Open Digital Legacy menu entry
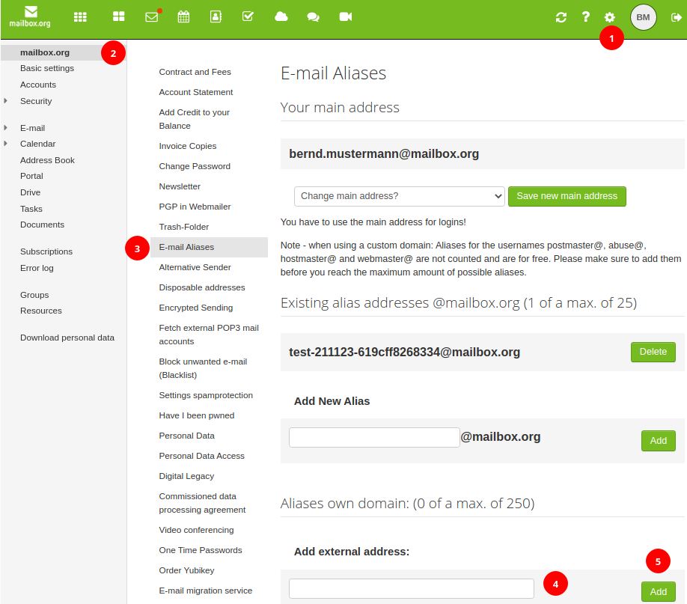687x604 pixels. click(x=186, y=476)
